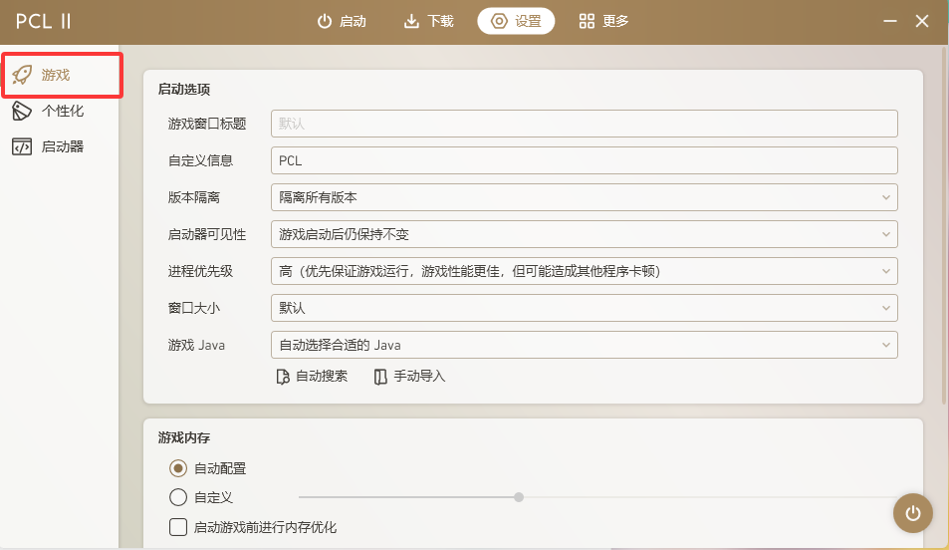Click the 游戏 Java label
This screenshot has height=550, width=949.
point(196,346)
